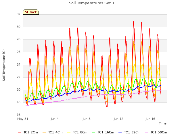Screen dimensions: 184x138
Task: Click the Jun 16 x-axis tick label
Action: tap(150, 119)
